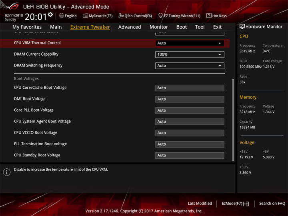Click the Hardware Monitor screen icon
This screenshot has height=216, width=288.
242,27
